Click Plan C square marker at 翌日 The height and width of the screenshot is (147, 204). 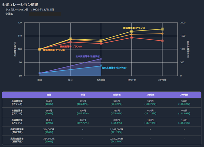[x=70, y=39]
